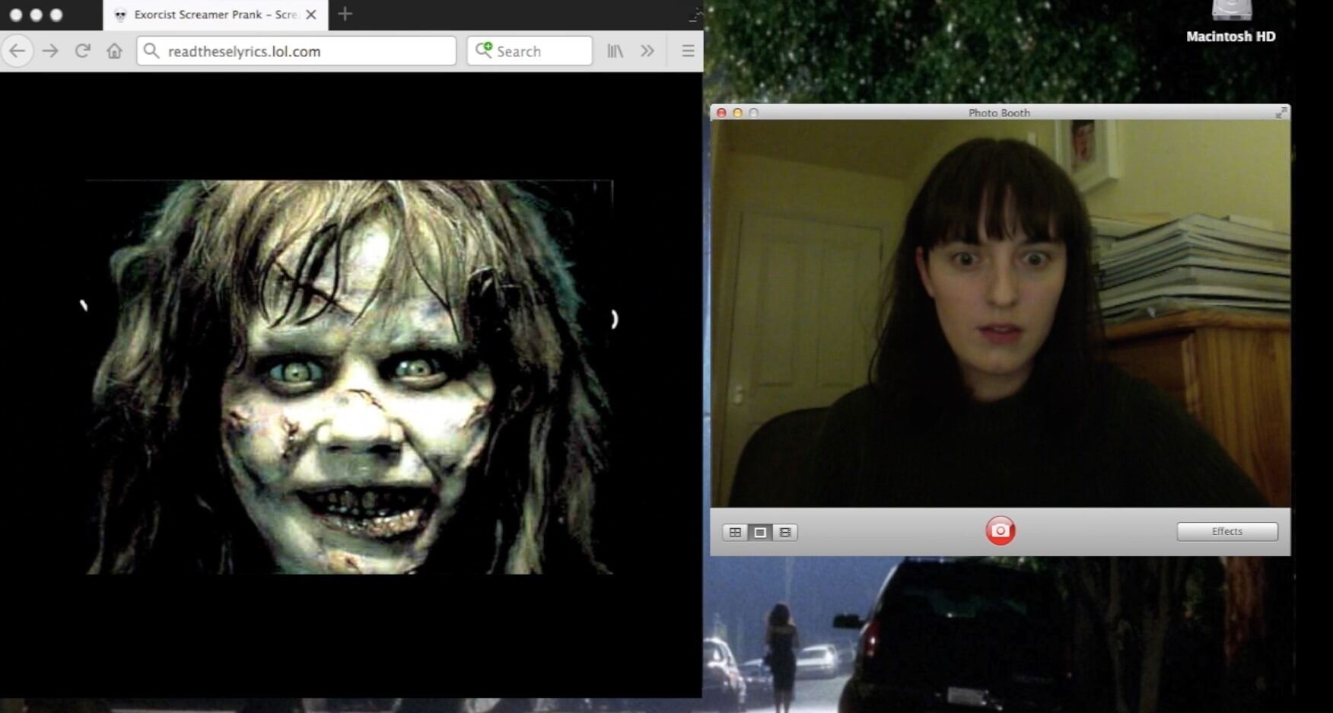
Task: Expand the toolbar overflow chevrons
Action: [647, 51]
